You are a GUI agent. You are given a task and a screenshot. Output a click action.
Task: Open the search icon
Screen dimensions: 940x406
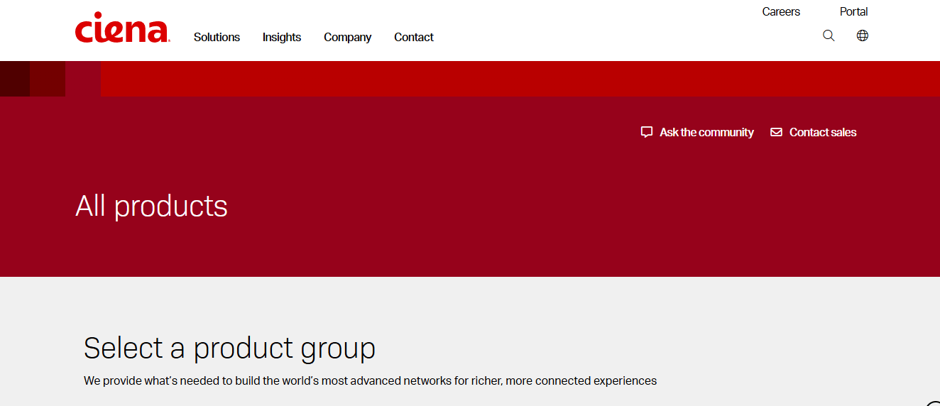click(x=829, y=35)
